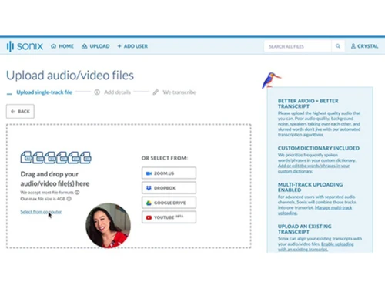The height and width of the screenshot is (289, 385).
Task: Choose Dropbox as upload source
Action: [x=169, y=188]
